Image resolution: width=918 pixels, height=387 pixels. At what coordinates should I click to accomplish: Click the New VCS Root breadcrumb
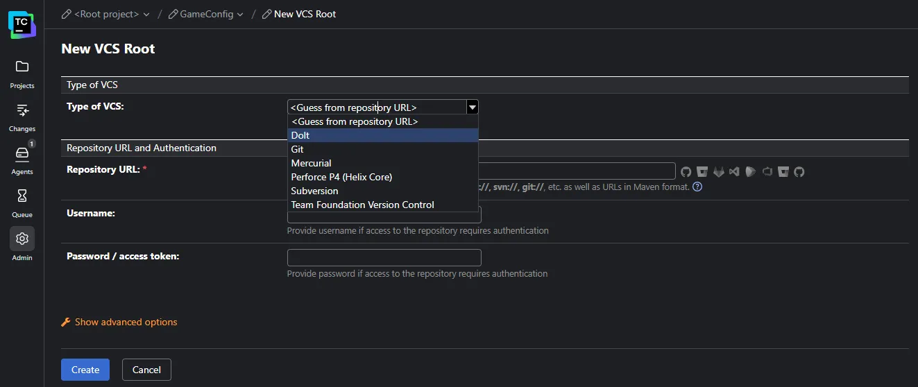305,14
